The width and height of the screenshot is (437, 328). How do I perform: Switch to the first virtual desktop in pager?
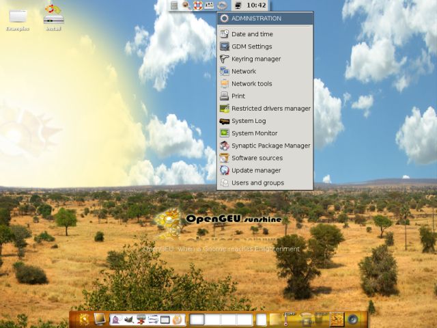pyautogui.click(x=197, y=320)
